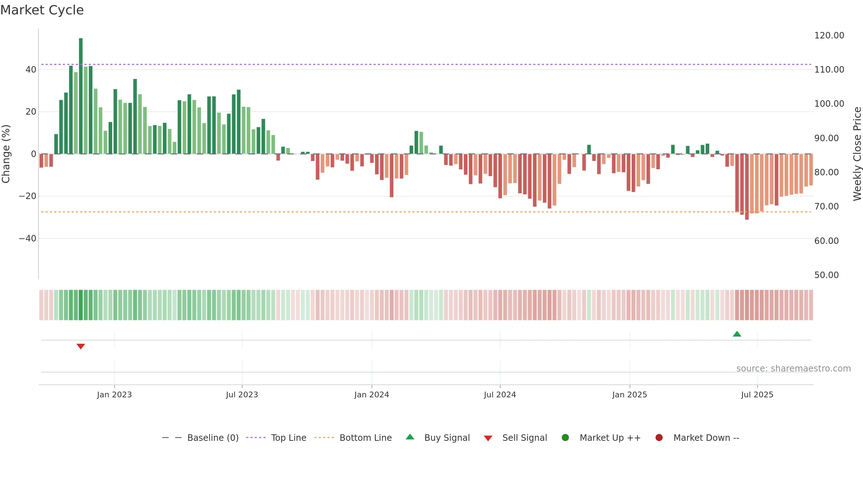Screen dimensions: 863x485
Task: Click the Bottom Line orange dotted legend icon
Action: click(x=324, y=438)
